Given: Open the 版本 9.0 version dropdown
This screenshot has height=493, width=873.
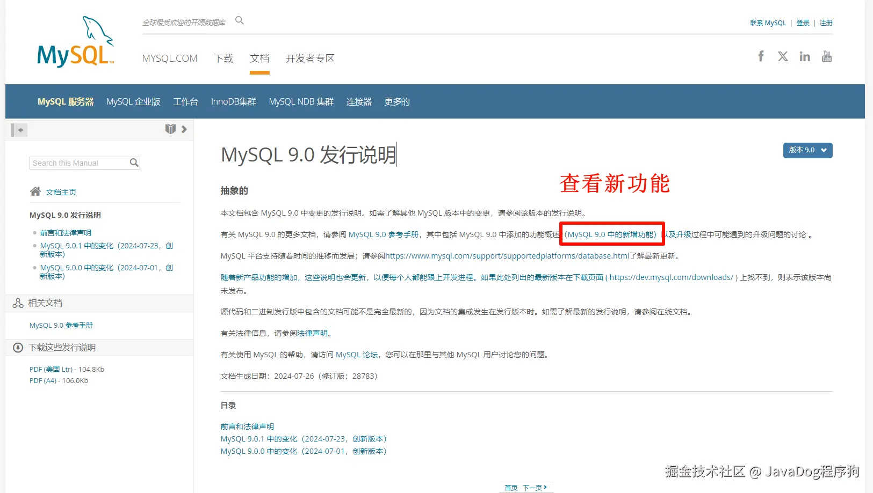Looking at the screenshot, I should point(807,150).
